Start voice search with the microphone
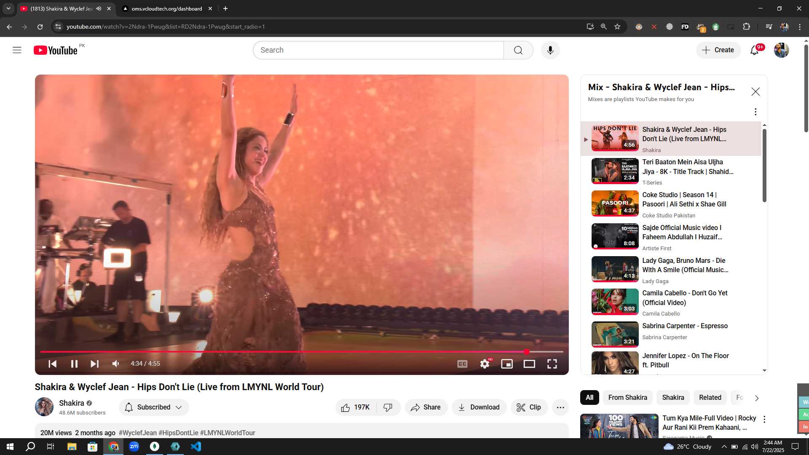Image resolution: width=809 pixels, height=455 pixels. point(550,50)
